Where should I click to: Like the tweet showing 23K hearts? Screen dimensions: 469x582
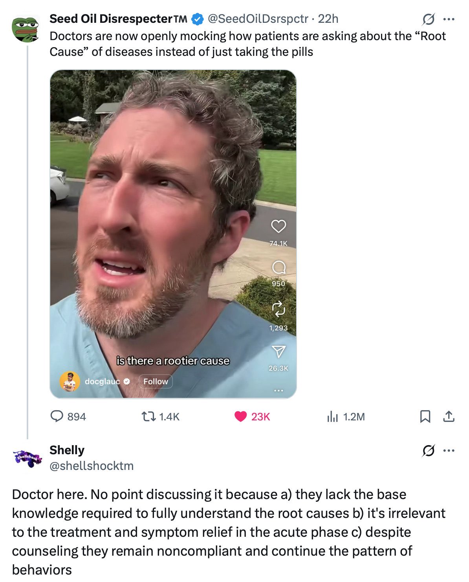point(252,416)
